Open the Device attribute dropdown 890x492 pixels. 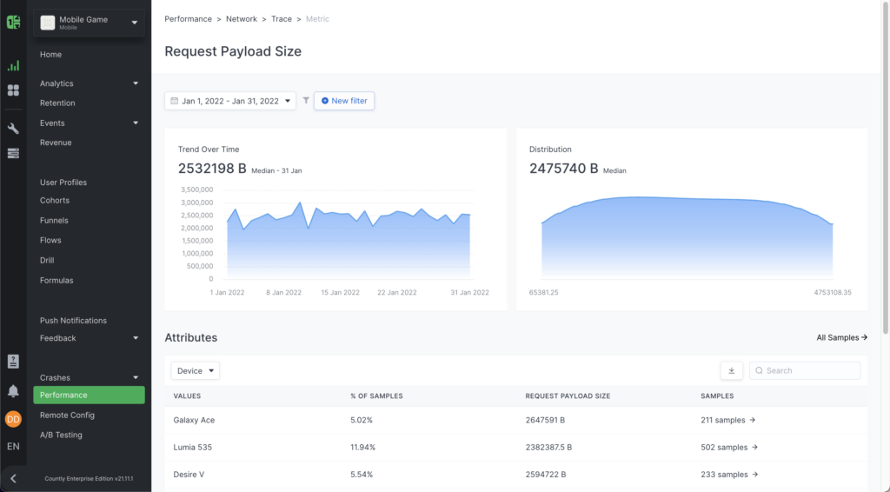pos(195,370)
